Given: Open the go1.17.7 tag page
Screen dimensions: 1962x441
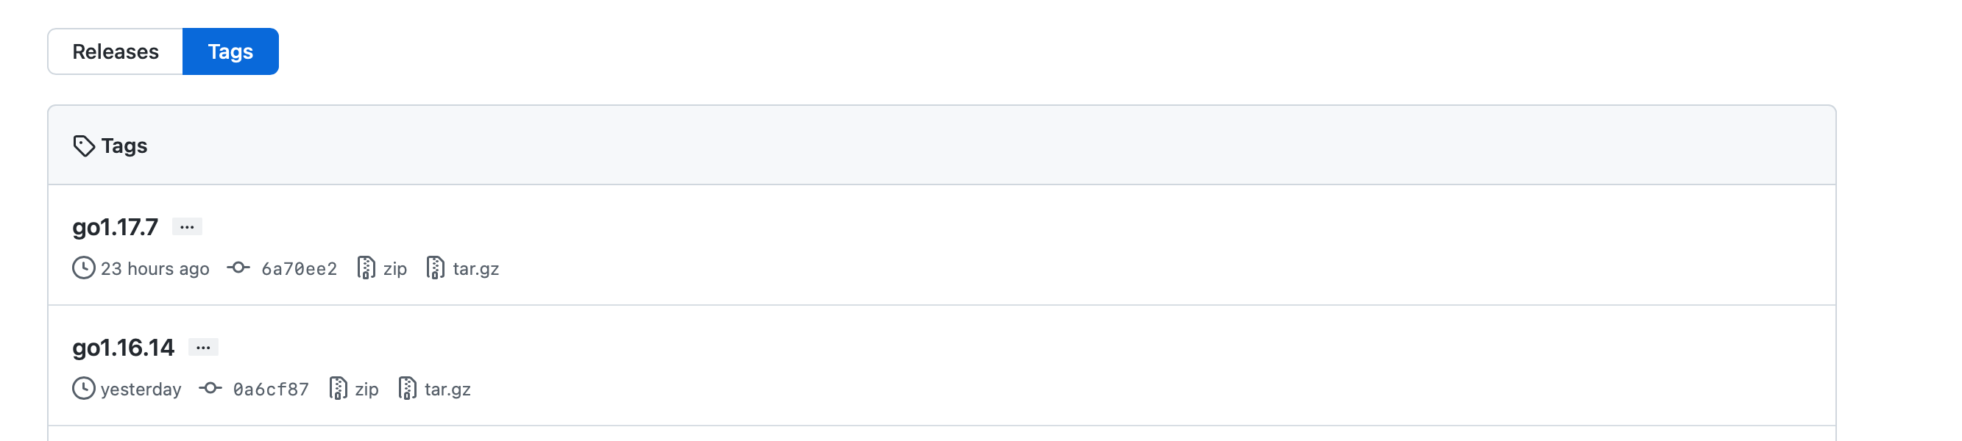Looking at the screenshot, I should point(114,226).
